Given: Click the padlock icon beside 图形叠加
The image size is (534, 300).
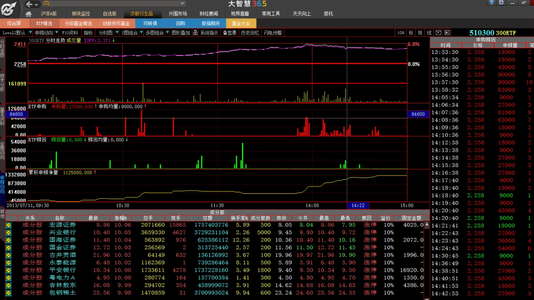Looking at the screenshot, I should pyautogui.click(x=195, y=33).
